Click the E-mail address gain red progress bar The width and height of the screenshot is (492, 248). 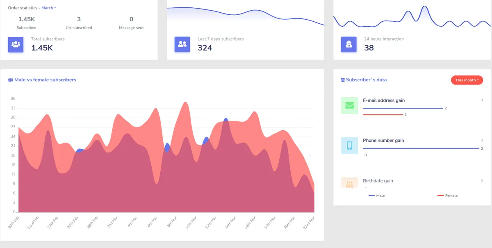click(383, 115)
